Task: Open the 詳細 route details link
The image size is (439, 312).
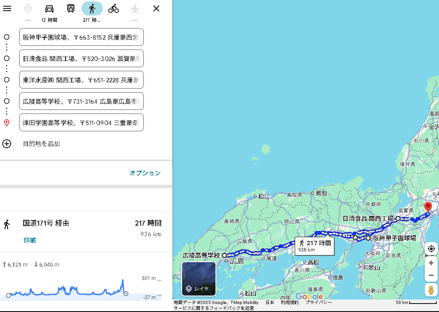Action: tap(30, 240)
